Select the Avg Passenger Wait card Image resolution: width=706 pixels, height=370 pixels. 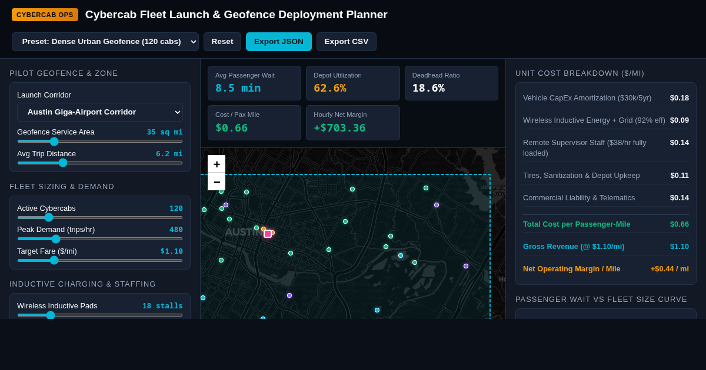[x=254, y=83]
